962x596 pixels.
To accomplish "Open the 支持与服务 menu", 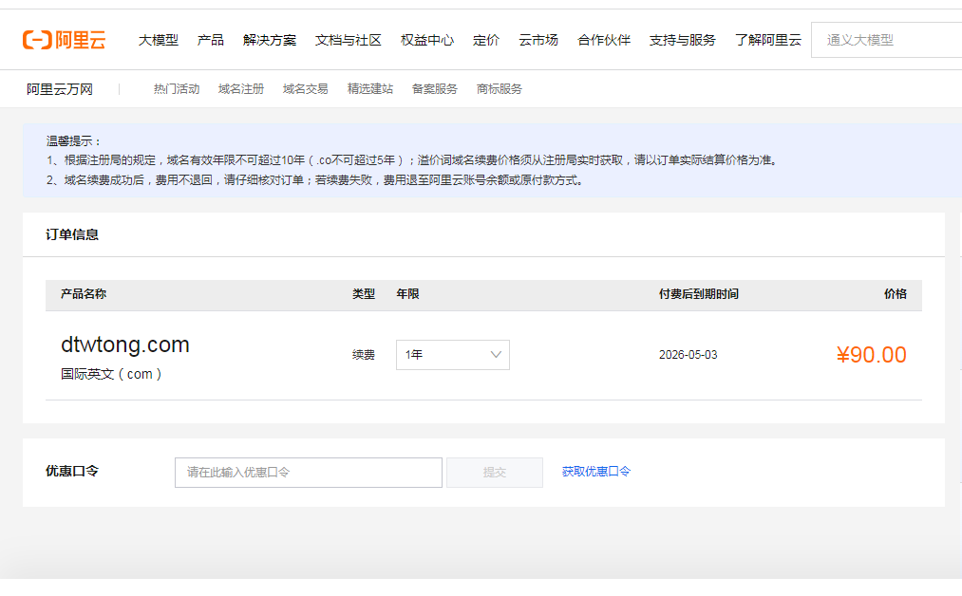I will [682, 40].
